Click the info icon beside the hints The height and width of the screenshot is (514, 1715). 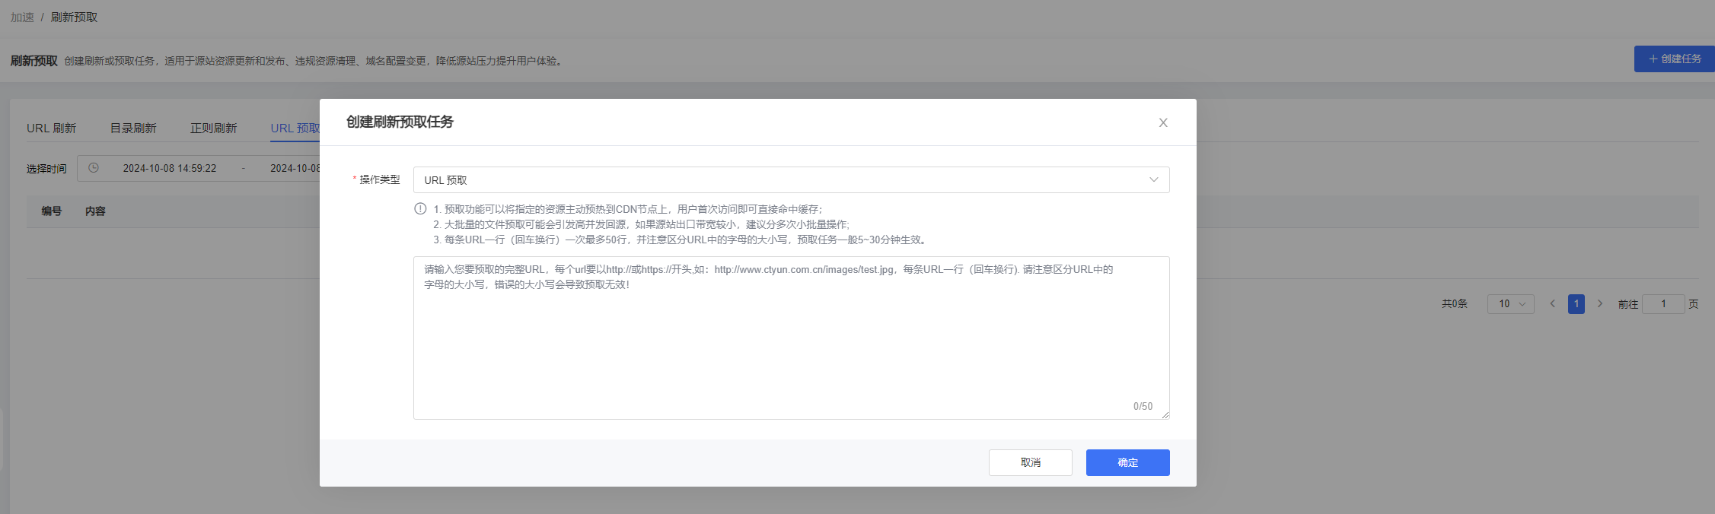pyautogui.click(x=420, y=208)
